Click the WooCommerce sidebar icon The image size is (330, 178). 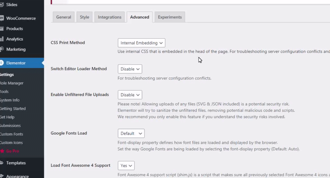pos(2,18)
